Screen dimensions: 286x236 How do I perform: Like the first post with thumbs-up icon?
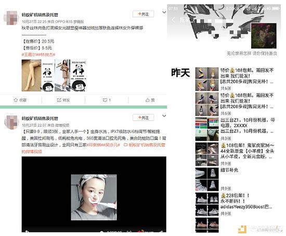point(148,100)
